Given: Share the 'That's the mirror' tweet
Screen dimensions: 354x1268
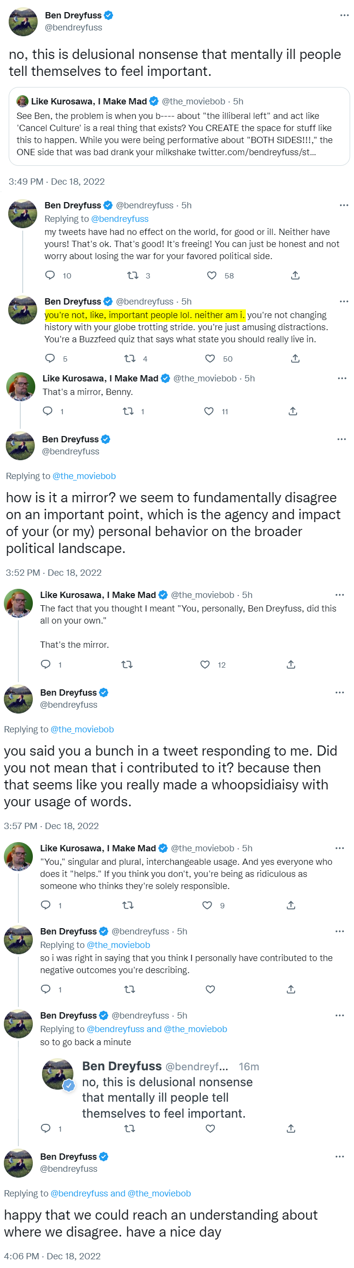Looking at the screenshot, I should (291, 665).
